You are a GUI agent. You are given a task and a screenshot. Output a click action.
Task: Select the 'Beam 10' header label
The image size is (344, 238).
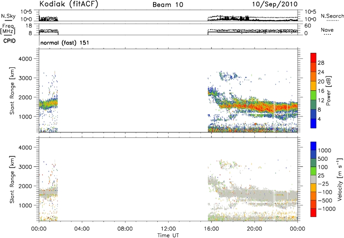(x=168, y=5)
